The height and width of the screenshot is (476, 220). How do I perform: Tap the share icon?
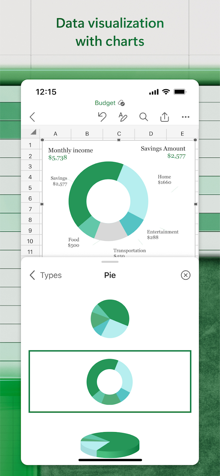coord(165,117)
